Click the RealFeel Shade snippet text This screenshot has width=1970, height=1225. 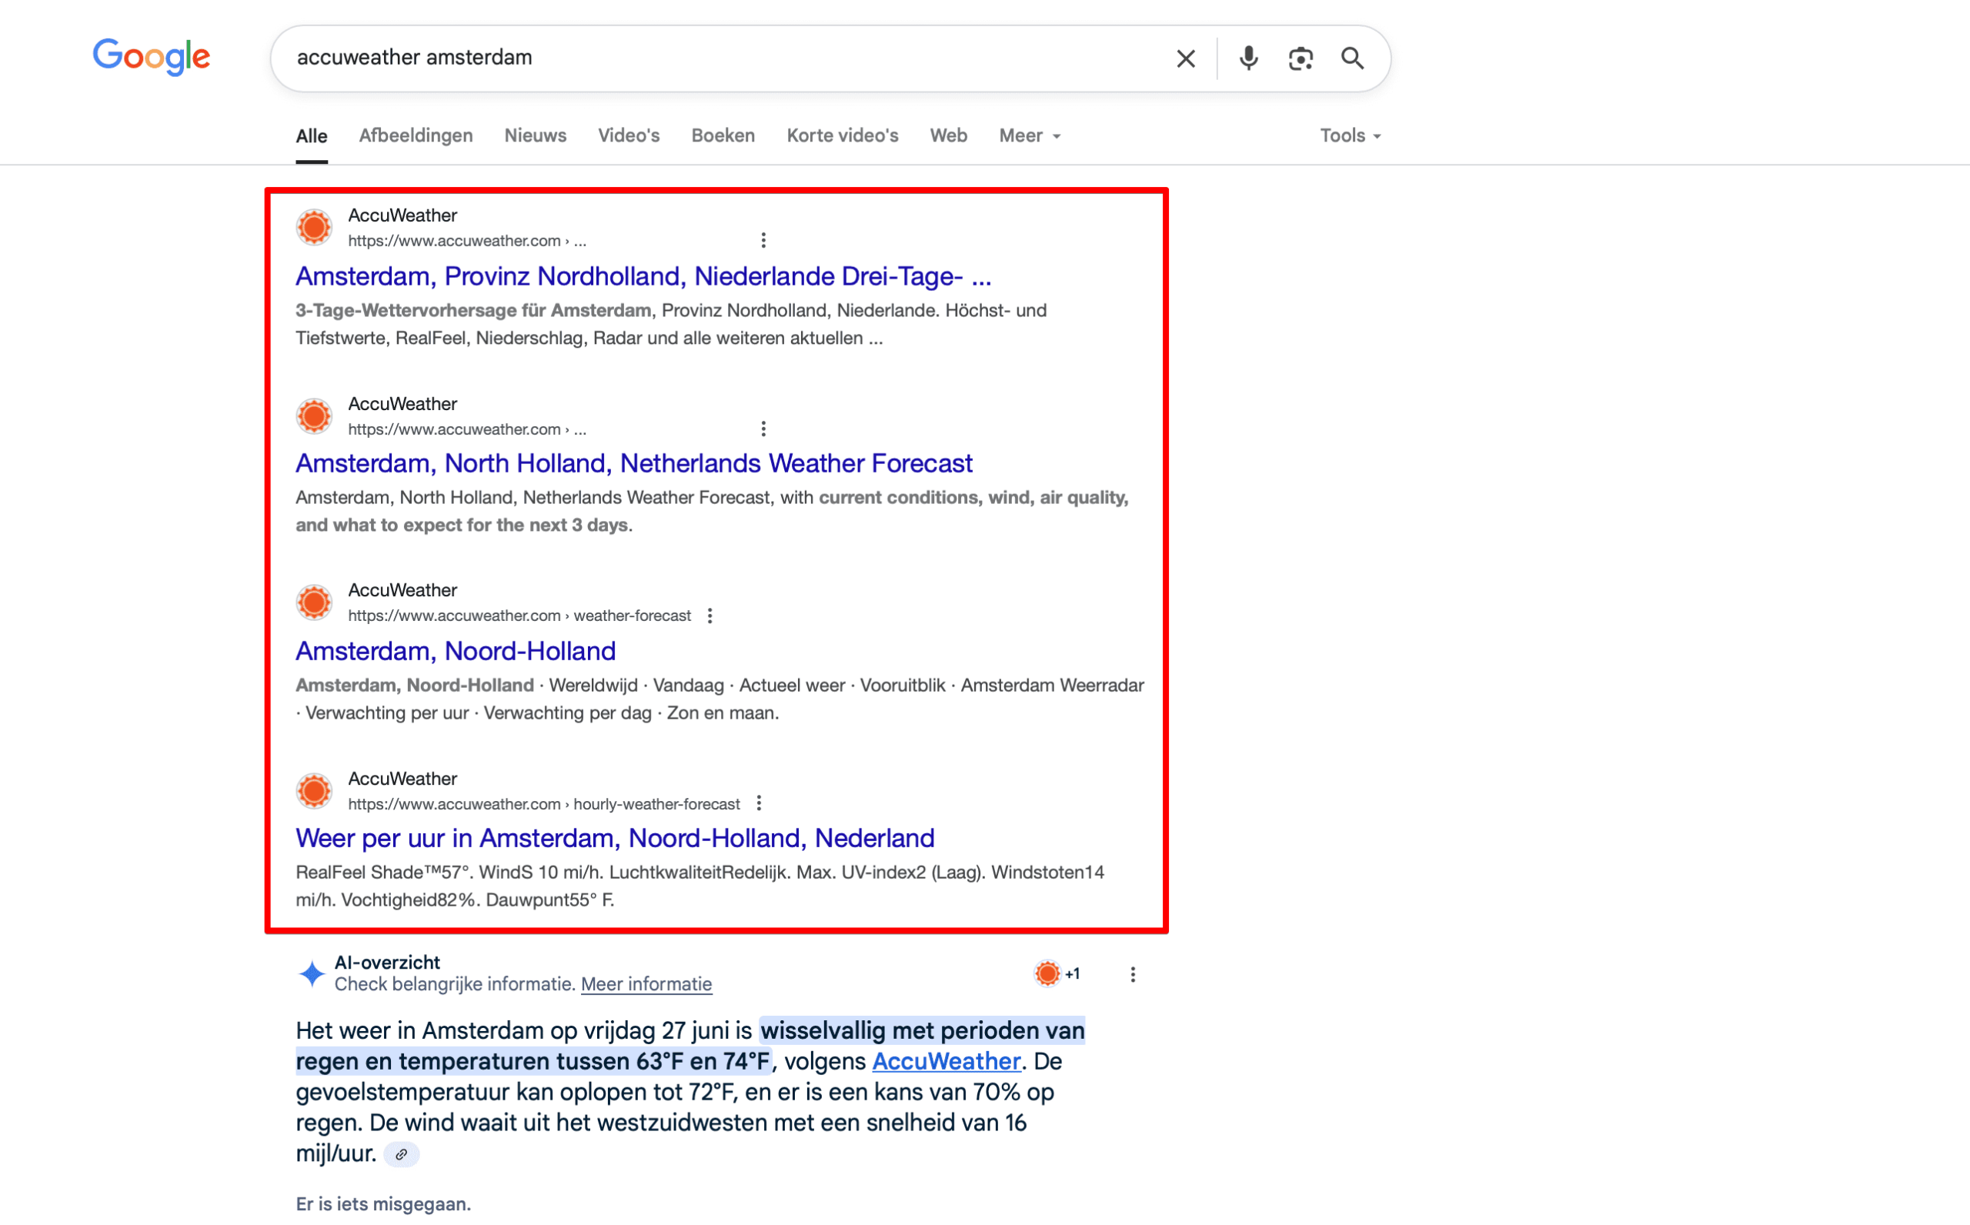tap(700, 886)
